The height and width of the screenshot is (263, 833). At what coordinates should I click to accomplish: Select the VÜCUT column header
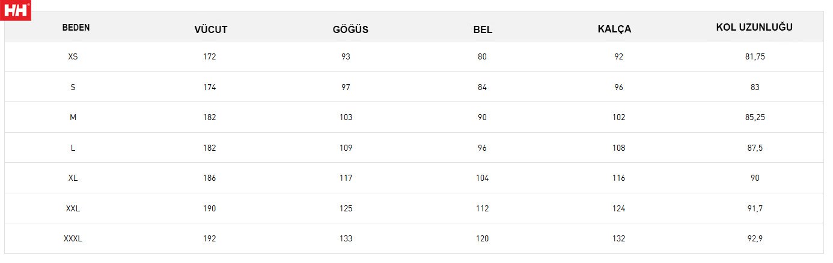tap(211, 29)
